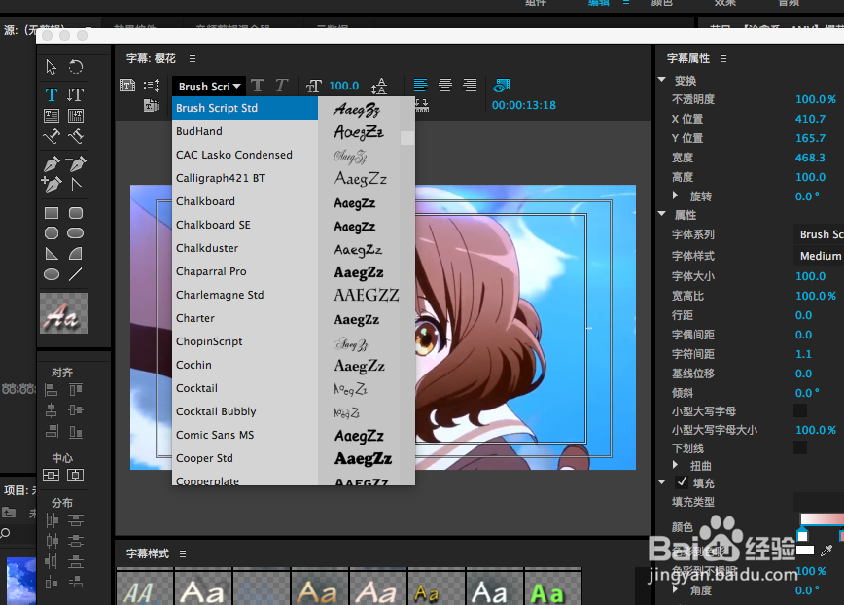This screenshot has height=605, width=844.
Task: Select the Convert Anchor Point tool
Action: [x=76, y=185]
